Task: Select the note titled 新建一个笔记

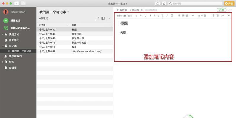Action: [75, 42]
